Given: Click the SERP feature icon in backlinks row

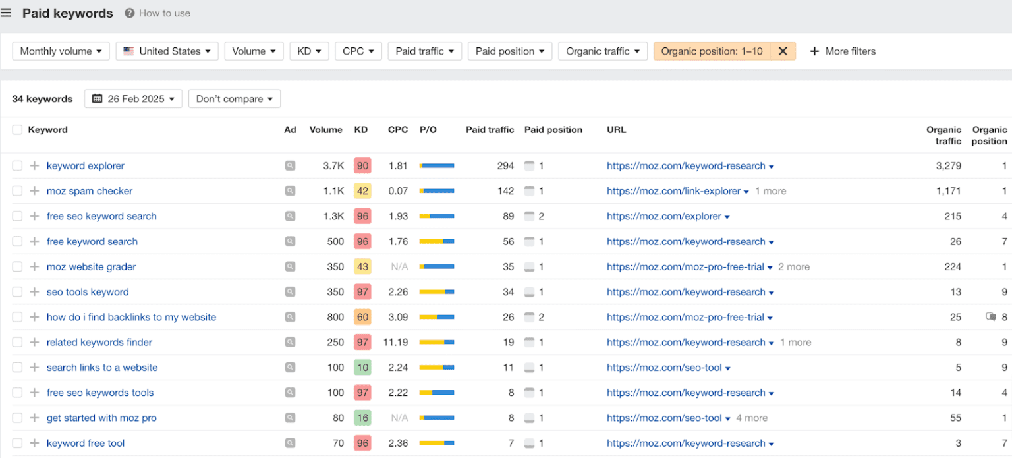Looking at the screenshot, I should [991, 317].
